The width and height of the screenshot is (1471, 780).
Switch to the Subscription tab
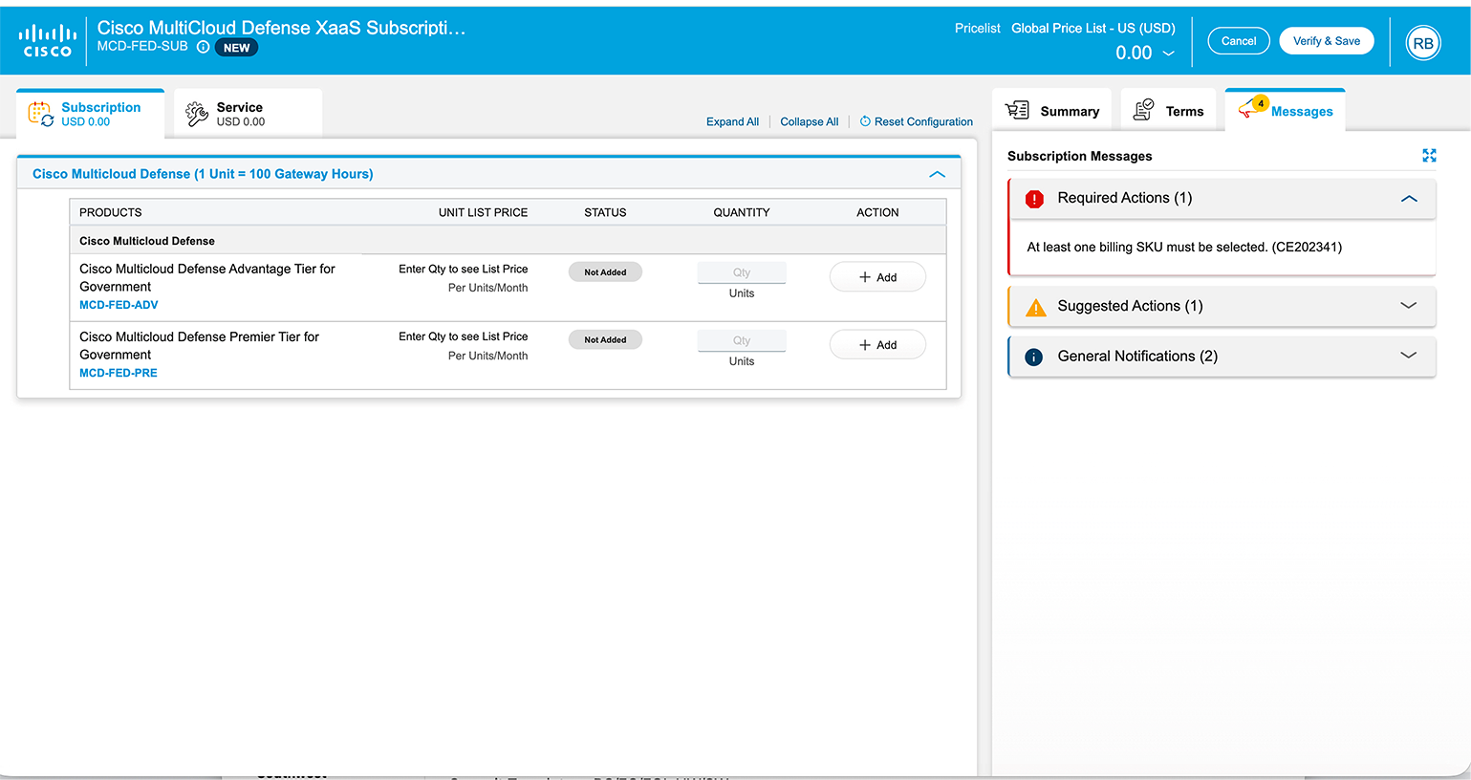point(91,114)
